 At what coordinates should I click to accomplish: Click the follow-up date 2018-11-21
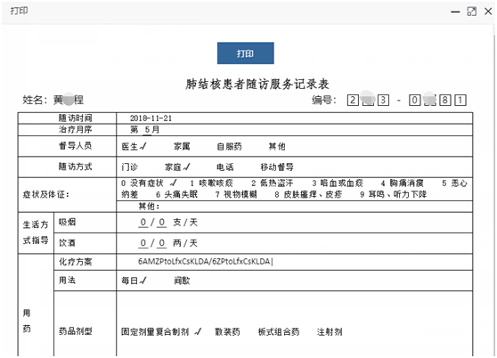(x=151, y=118)
